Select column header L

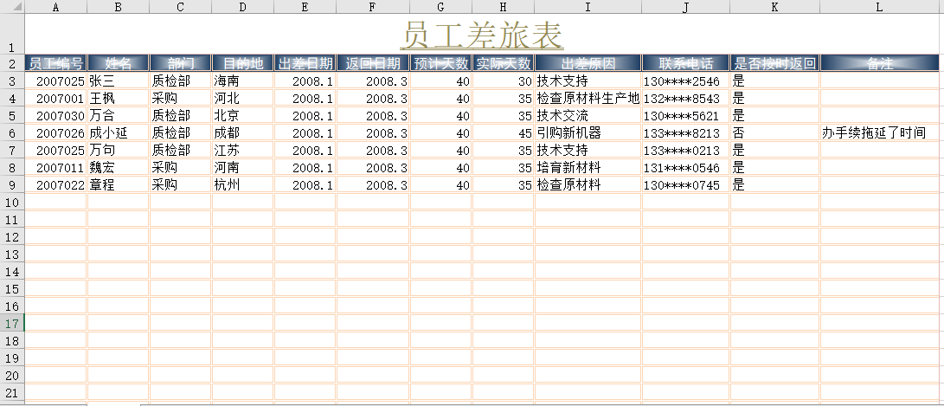[880, 7]
